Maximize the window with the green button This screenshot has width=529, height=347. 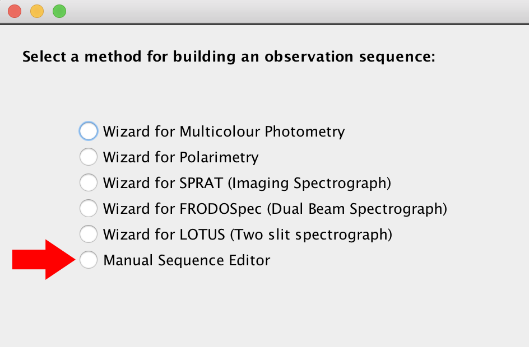(59, 11)
